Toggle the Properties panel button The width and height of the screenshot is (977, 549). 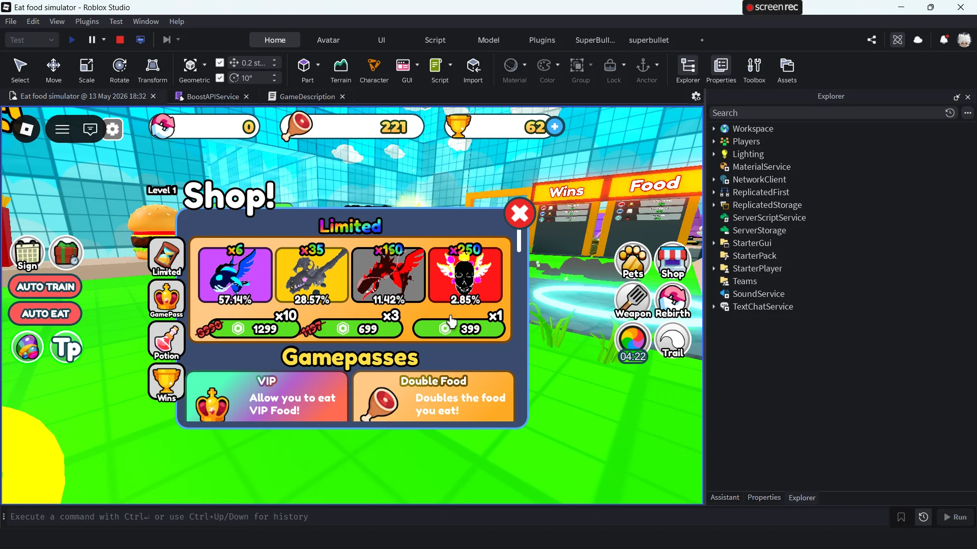(x=721, y=70)
